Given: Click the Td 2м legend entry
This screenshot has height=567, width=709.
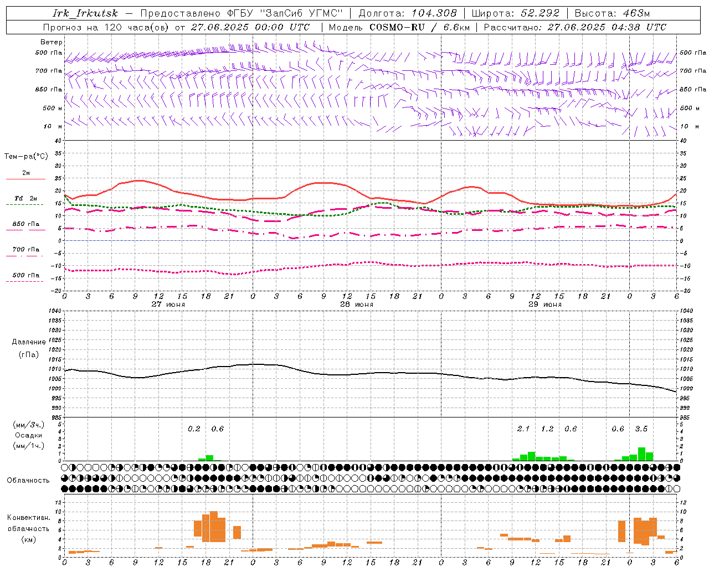Looking at the screenshot, I should (x=26, y=198).
